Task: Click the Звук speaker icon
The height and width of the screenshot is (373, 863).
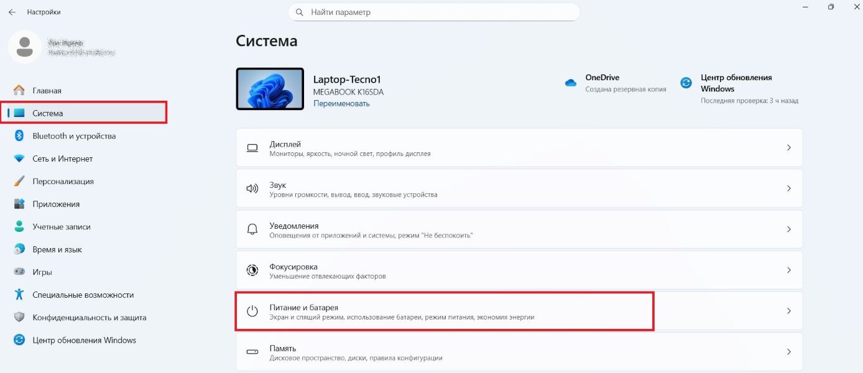Action: pyautogui.click(x=252, y=188)
